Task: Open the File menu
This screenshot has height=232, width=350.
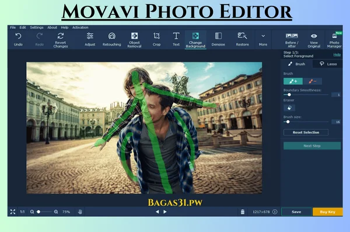Action: pyautogui.click(x=13, y=27)
